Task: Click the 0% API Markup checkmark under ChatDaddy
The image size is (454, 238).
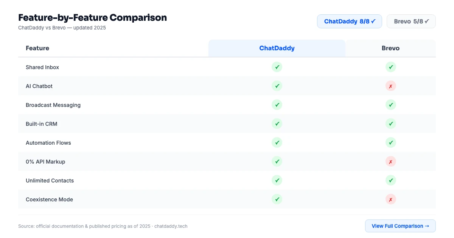Action: pyautogui.click(x=277, y=161)
